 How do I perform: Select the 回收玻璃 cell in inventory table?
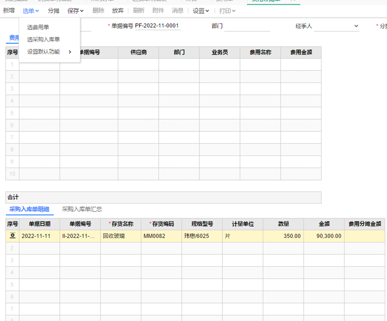click(120, 236)
